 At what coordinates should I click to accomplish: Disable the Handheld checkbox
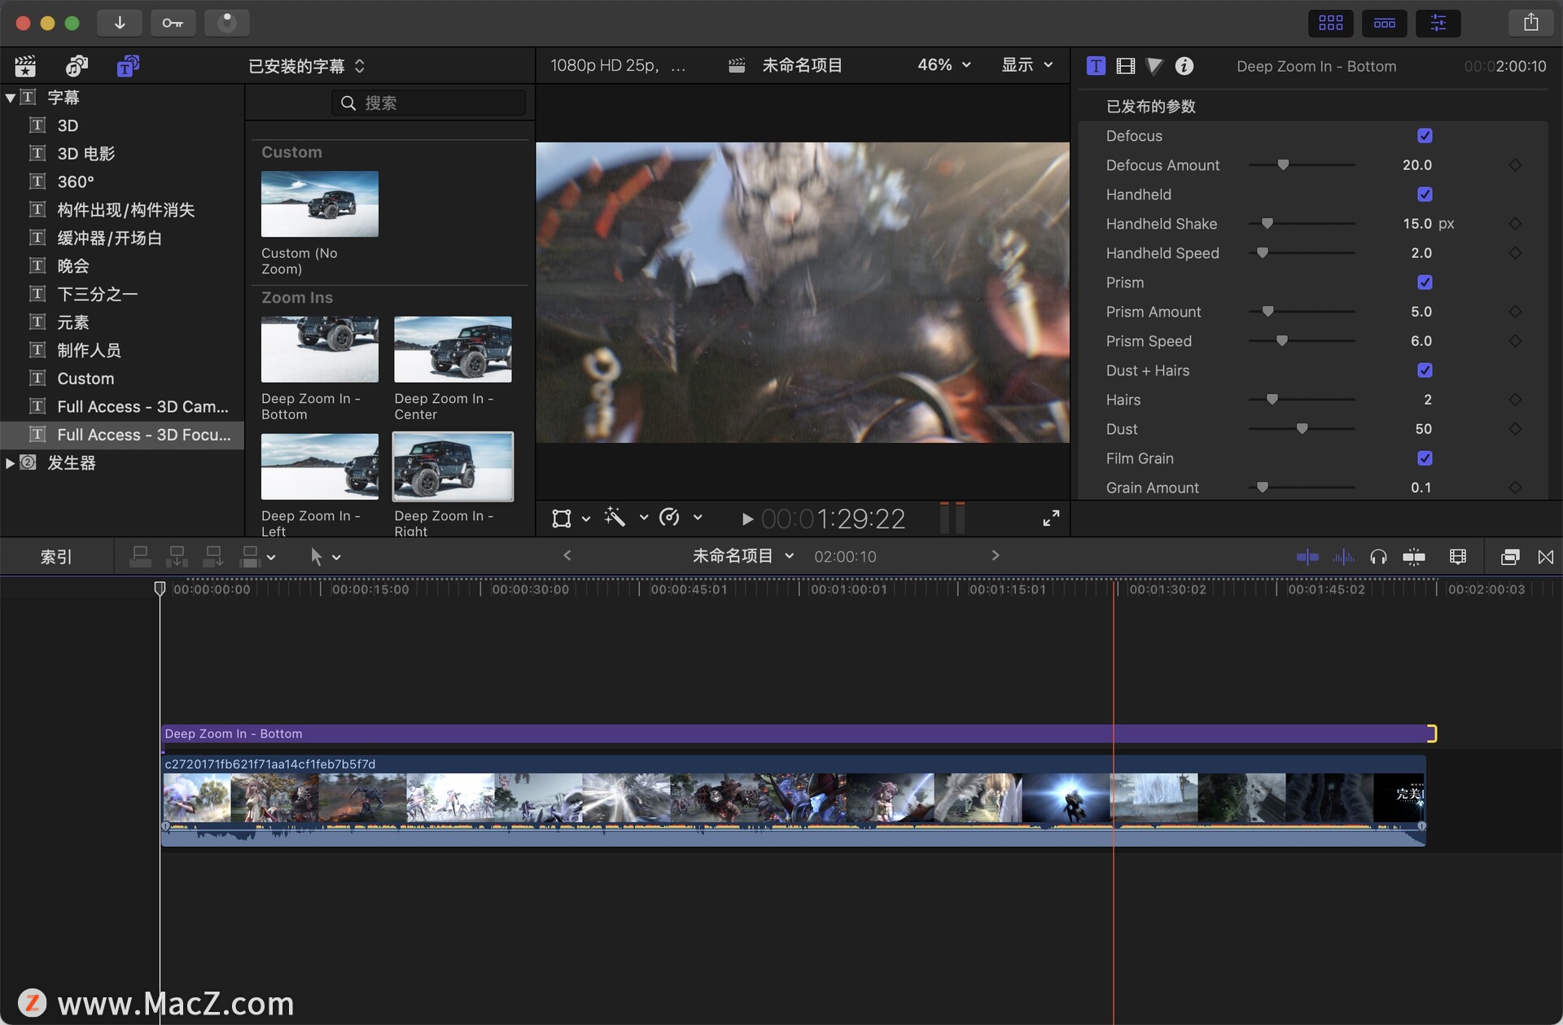tap(1424, 195)
